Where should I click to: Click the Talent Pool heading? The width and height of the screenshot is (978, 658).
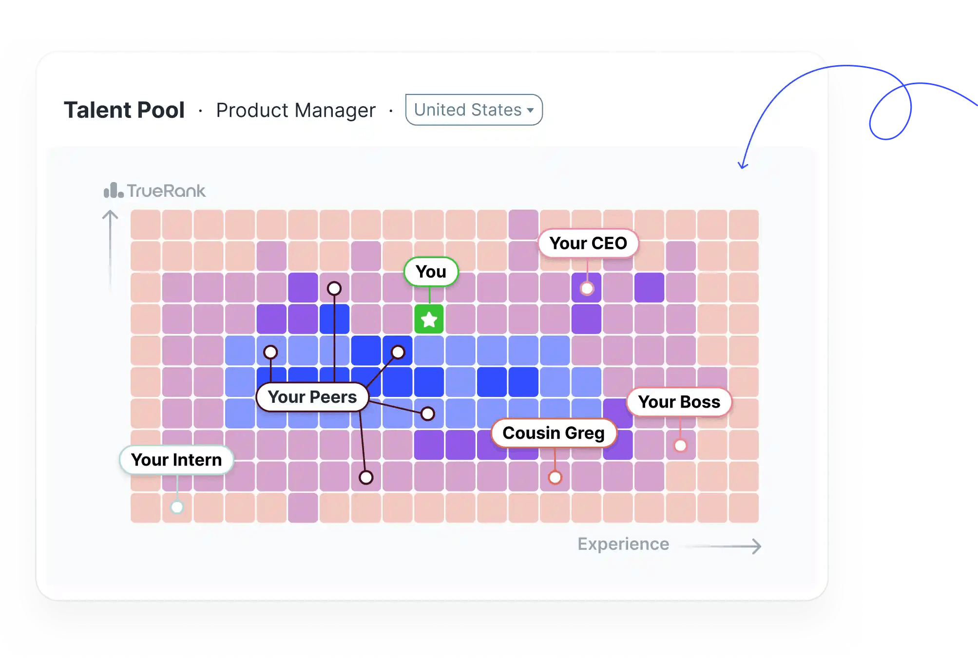(x=124, y=110)
